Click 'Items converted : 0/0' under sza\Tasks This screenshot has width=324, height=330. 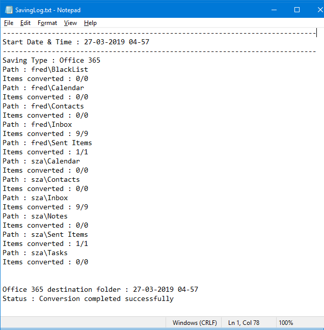point(45,262)
